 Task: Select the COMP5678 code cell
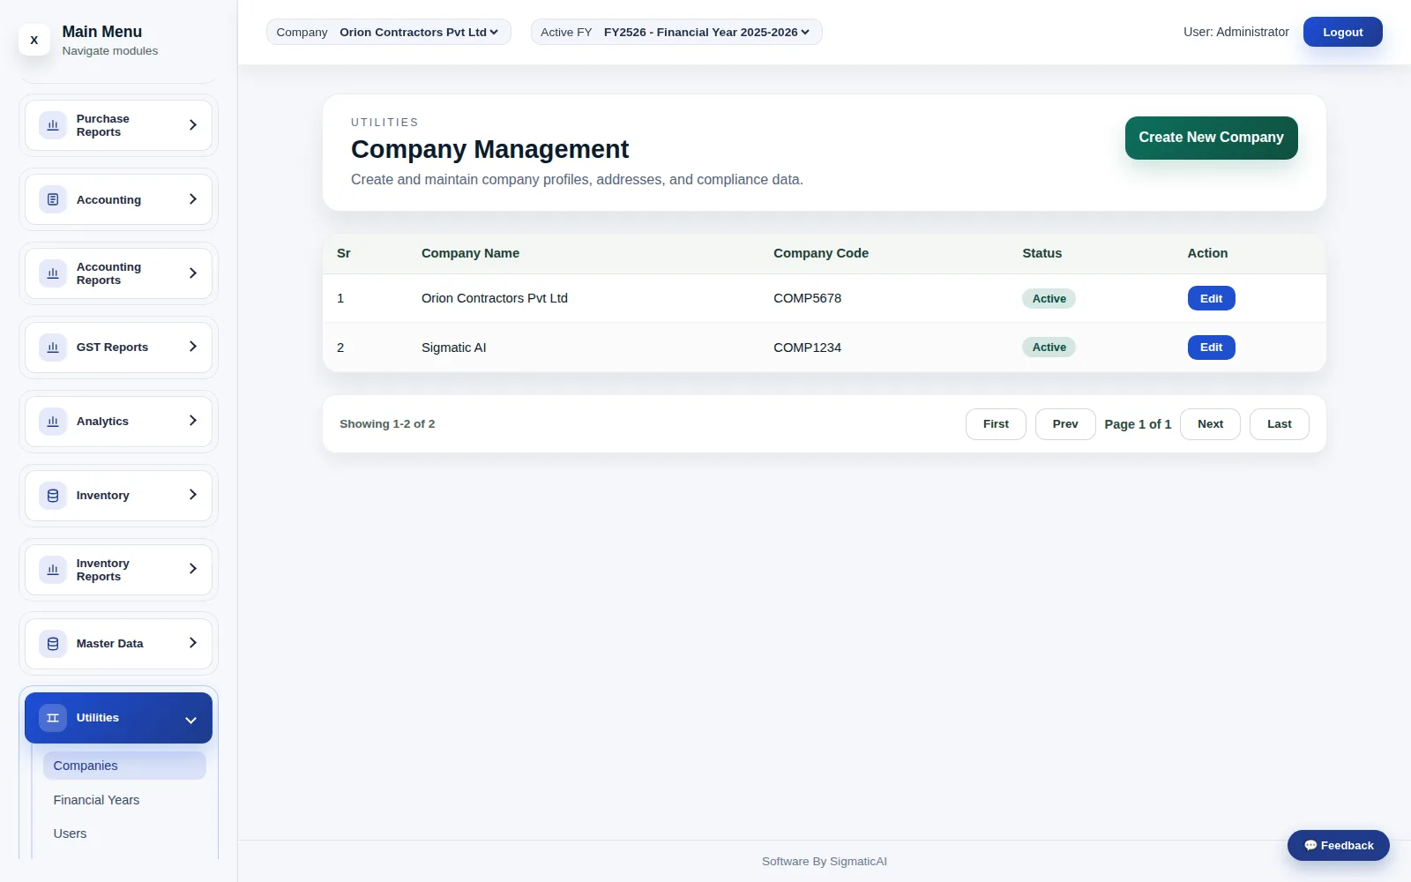(807, 298)
